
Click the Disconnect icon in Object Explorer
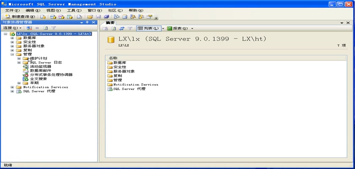coord(29,28)
